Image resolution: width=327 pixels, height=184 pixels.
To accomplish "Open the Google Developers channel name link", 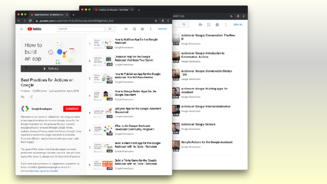I will (x=42, y=109).
